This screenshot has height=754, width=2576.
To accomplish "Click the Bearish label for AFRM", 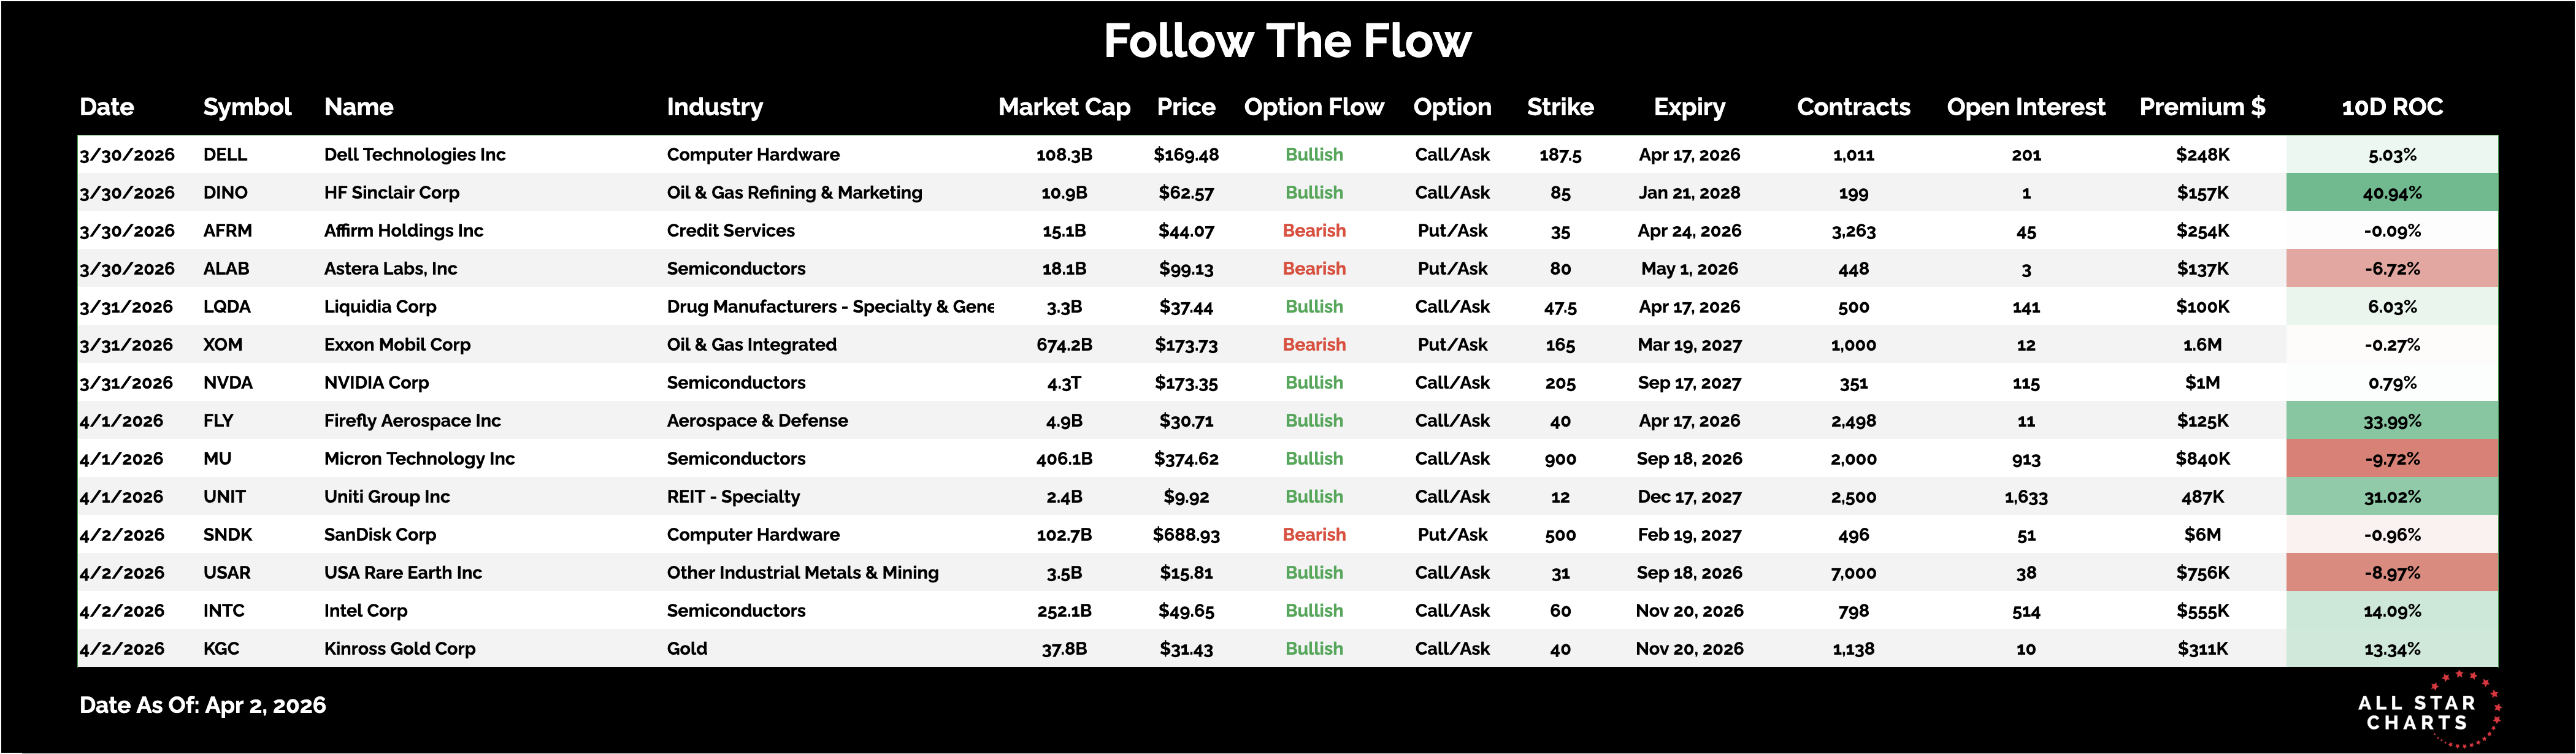I will point(1314,231).
